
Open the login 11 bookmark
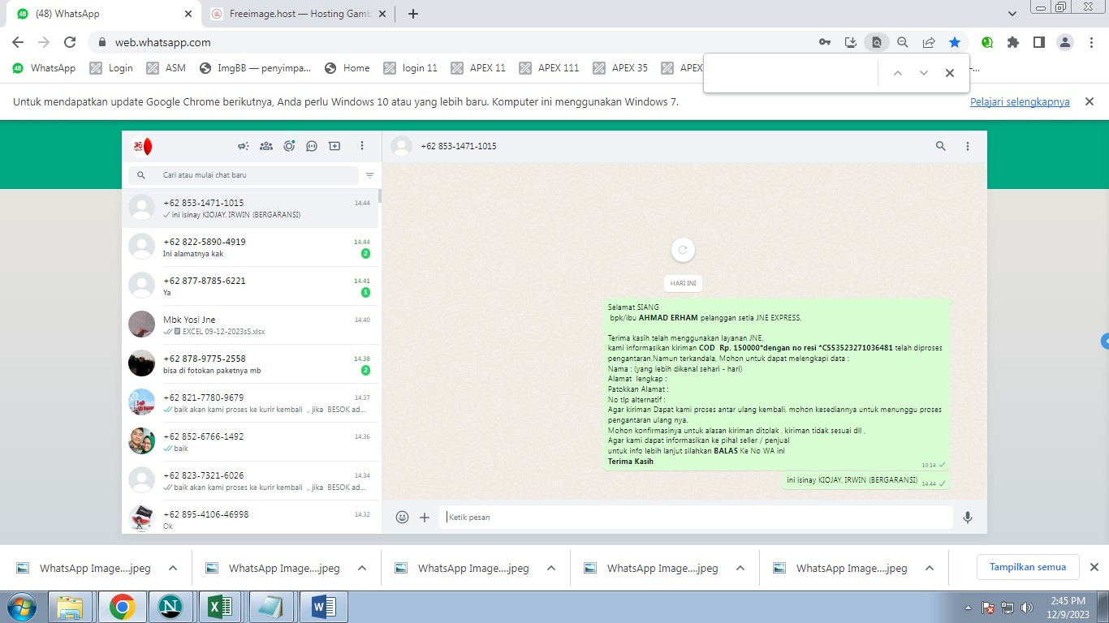point(411,68)
